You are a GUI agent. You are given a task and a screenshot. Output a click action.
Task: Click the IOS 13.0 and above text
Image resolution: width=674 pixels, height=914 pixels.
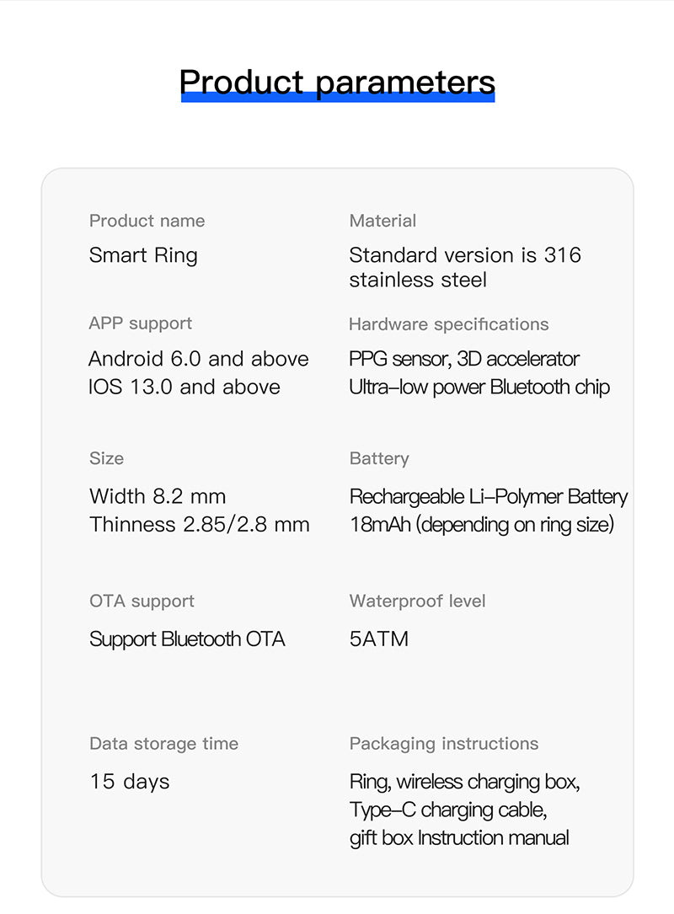185,387
